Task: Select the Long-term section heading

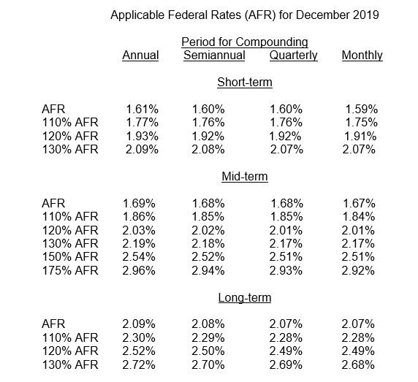Action: pyautogui.click(x=245, y=297)
